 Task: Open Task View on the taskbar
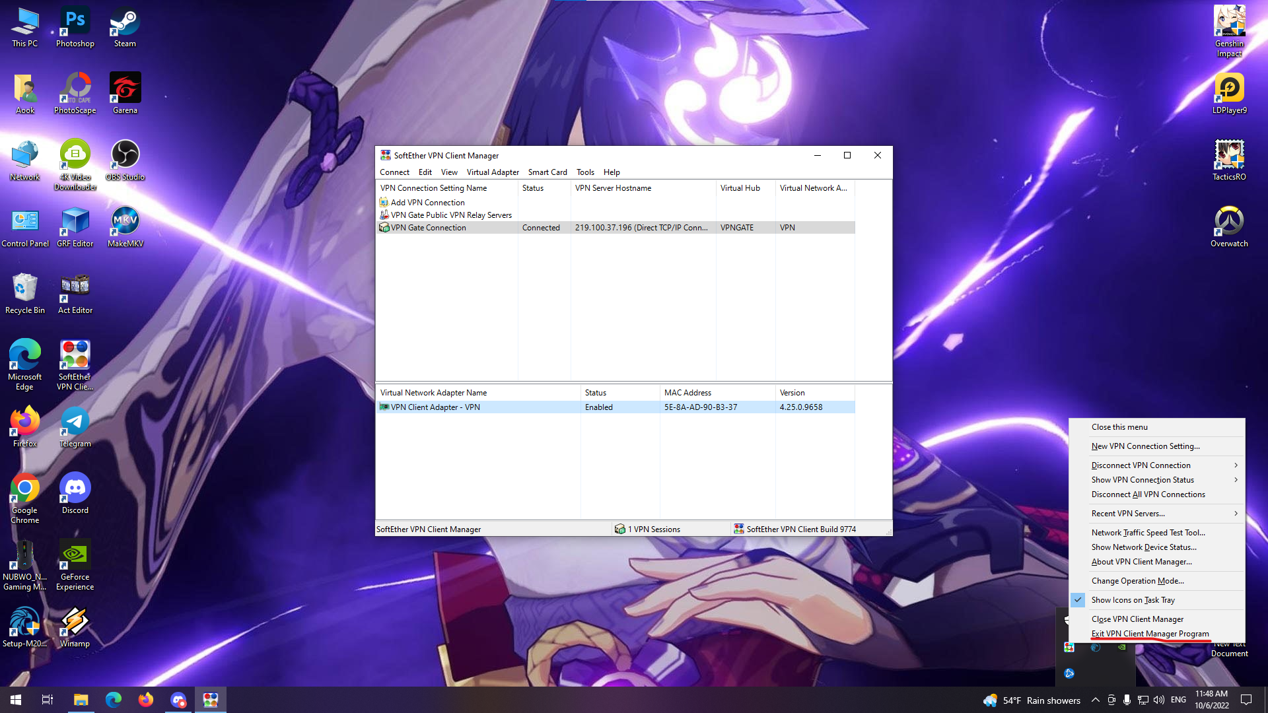click(x=48, y=700)
